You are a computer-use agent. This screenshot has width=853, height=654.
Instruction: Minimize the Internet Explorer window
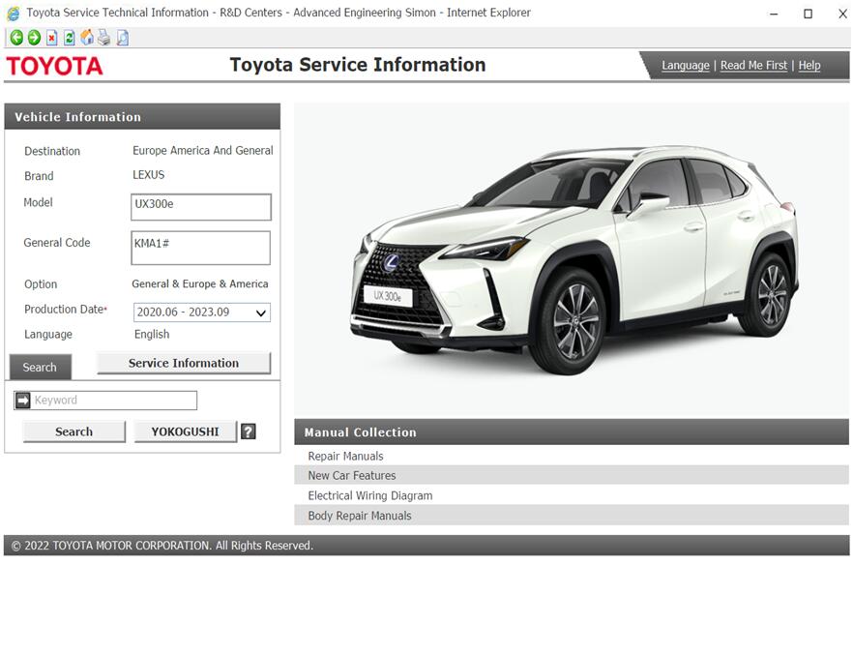[774, 15]
